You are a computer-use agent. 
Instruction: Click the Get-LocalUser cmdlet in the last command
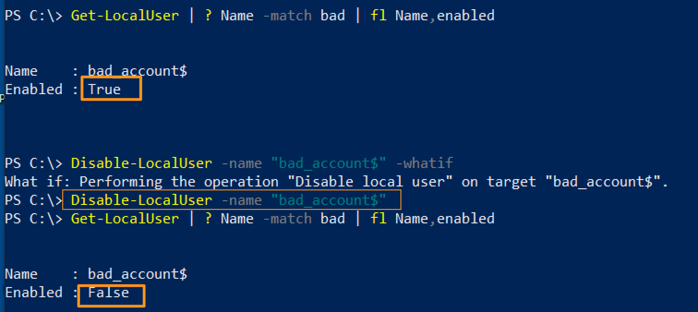pos(125,218)
